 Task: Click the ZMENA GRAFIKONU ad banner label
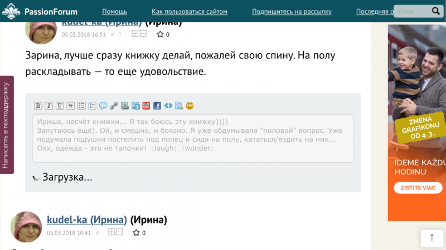pos(420,128)
